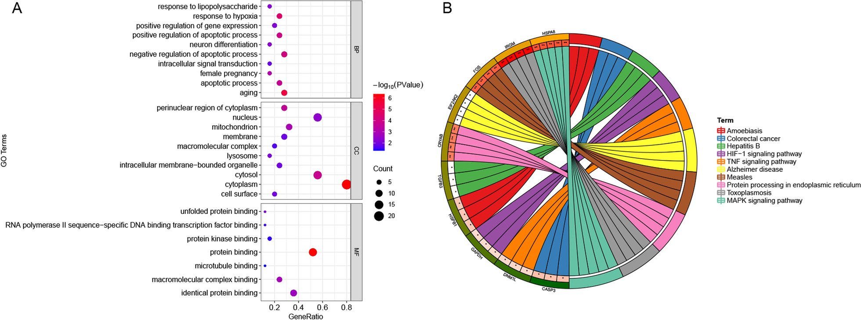The image size is (861, 320).
Task: Click the GAPDH gene label
Action: pyautogui.click(x=477, y=253)
